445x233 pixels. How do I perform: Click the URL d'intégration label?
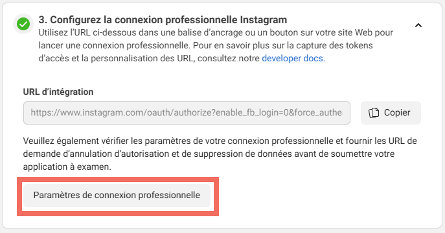[x=58, y=92]
